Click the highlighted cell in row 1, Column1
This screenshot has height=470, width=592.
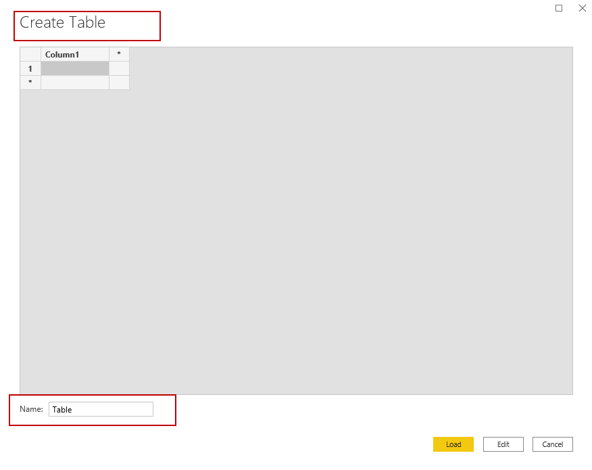(74, 68)
